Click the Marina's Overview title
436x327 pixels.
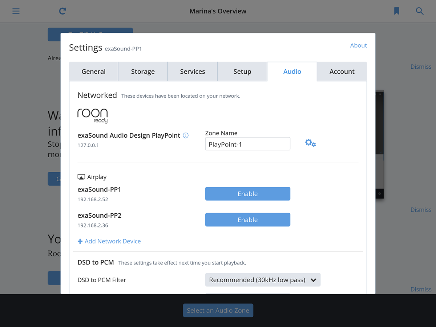pos(218,11)
